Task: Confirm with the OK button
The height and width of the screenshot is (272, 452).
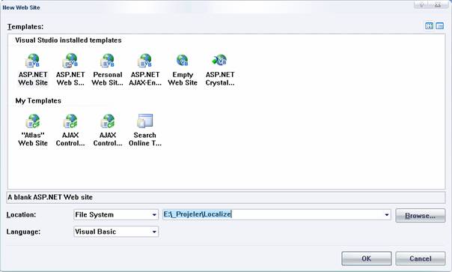Action: [367, 259]
